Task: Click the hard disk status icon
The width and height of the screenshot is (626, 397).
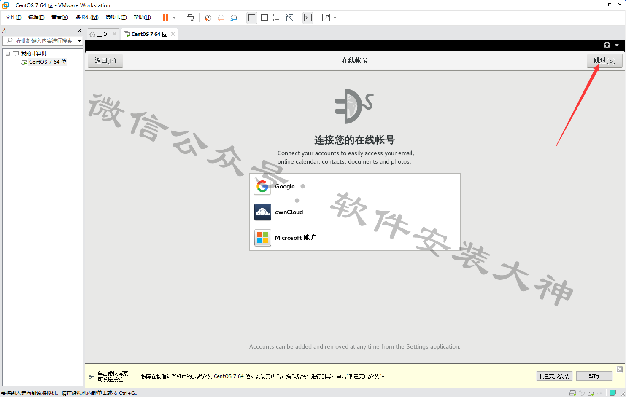Action: [x=572, y=393]
